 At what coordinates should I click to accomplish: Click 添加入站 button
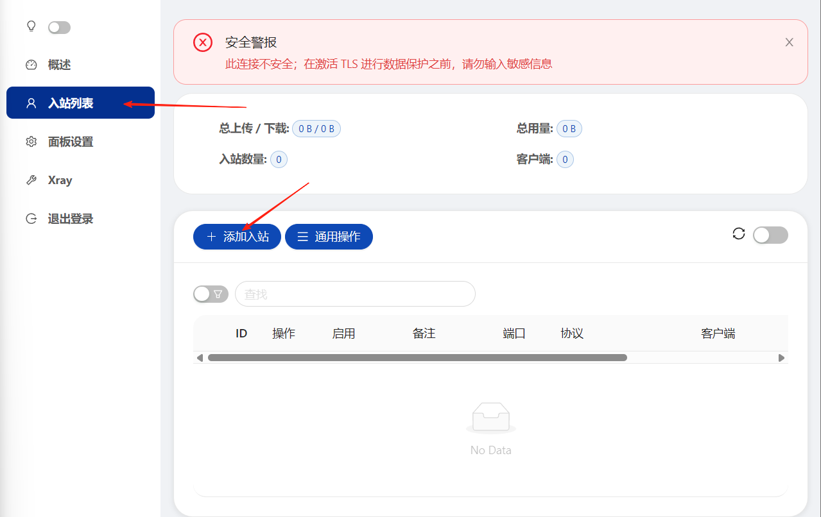click(237, 237)
